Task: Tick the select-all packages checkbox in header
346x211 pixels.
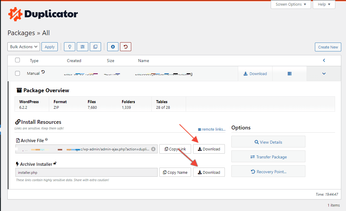Action: pos(17,60)
